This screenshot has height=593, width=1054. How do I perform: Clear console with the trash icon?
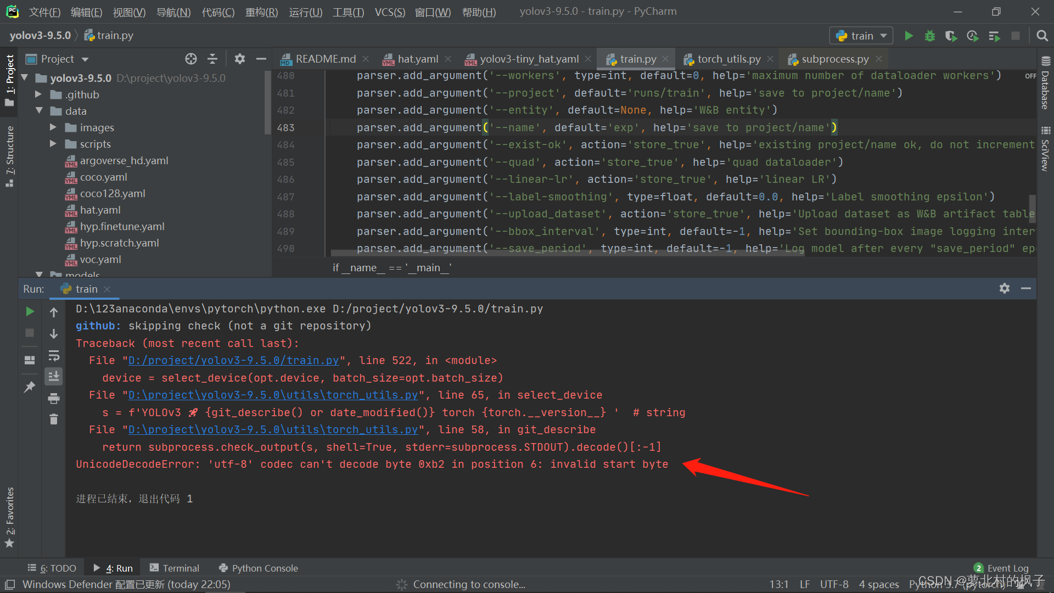[54, 419]
